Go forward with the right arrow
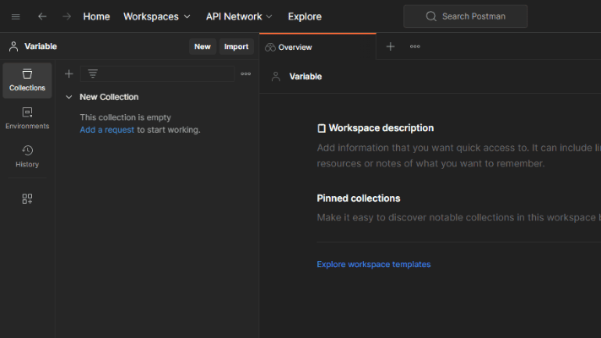 tap(67, 17)
